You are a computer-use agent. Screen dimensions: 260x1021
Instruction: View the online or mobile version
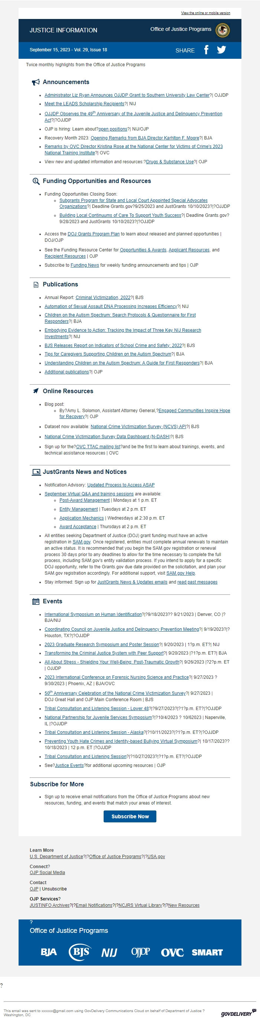pos(205,13)
